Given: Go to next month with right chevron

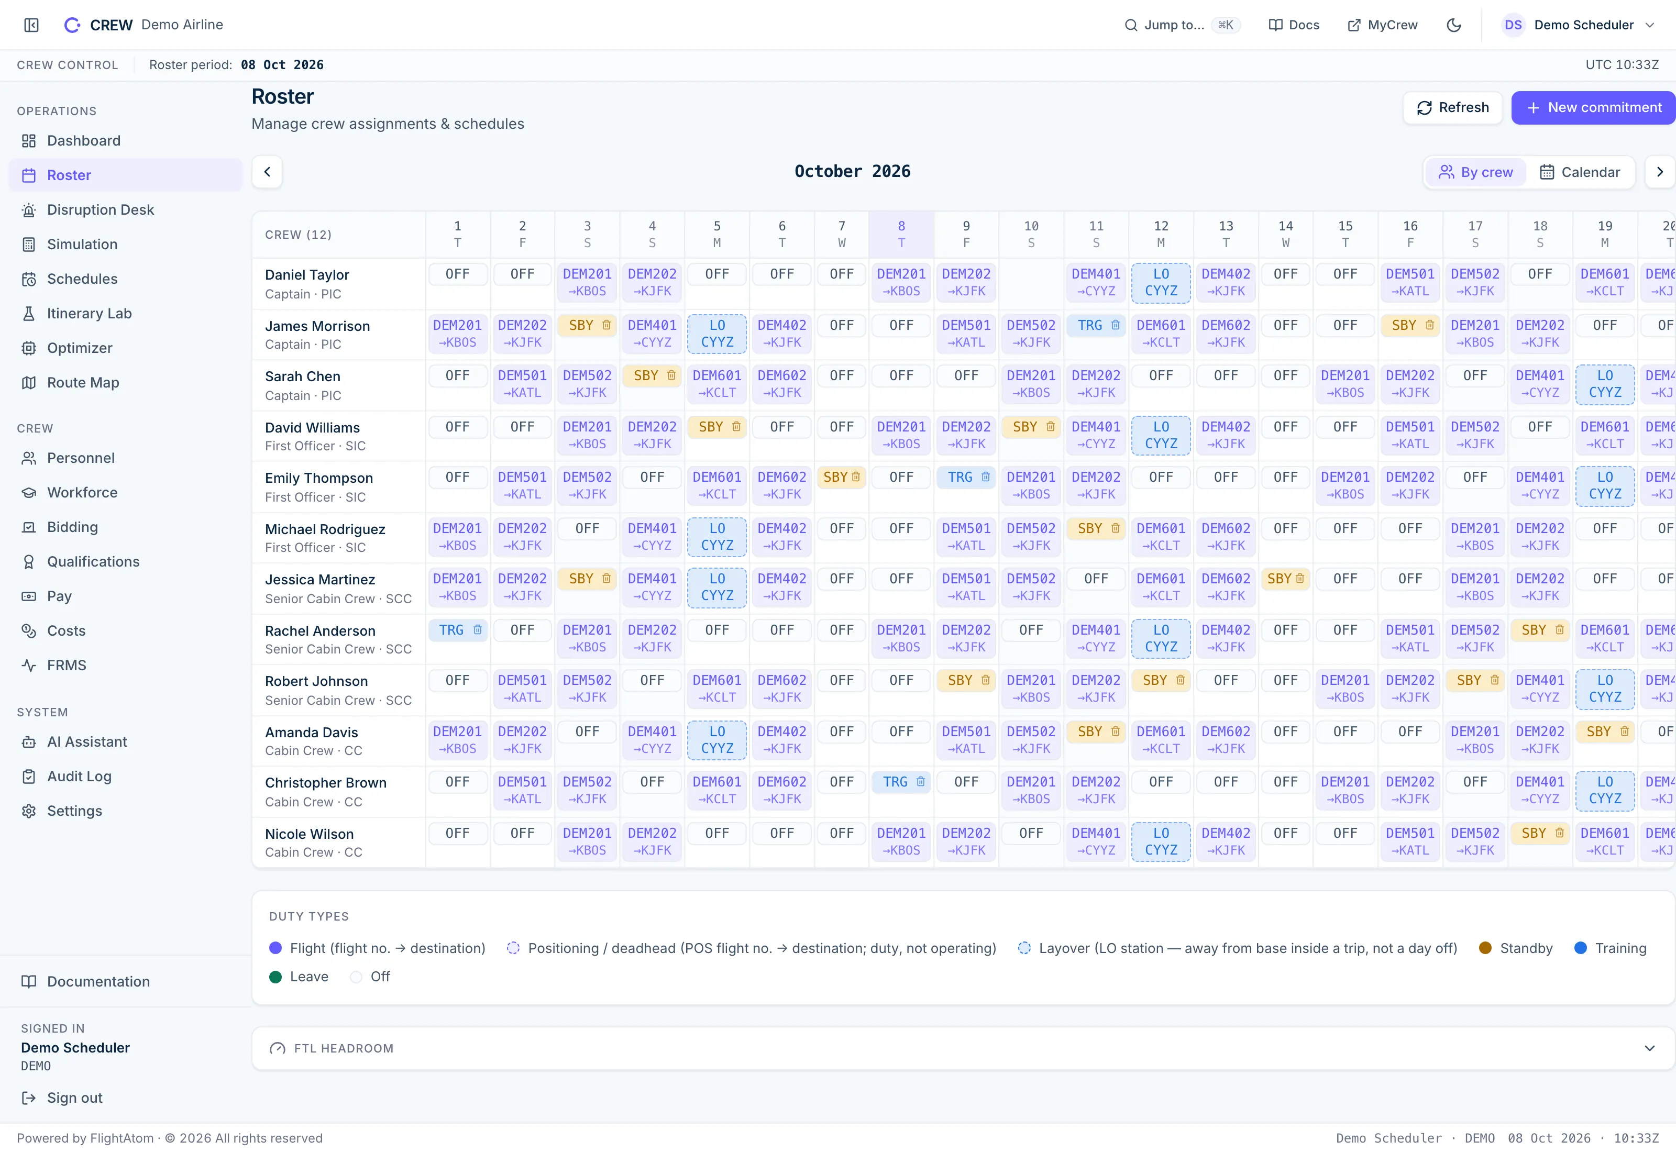Looking at the screenshot, I should (x=1659, y=172).
